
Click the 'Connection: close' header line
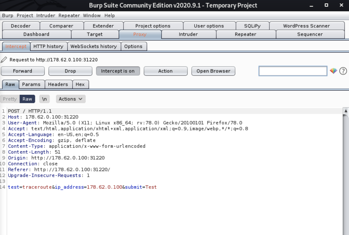coord(33,163)
